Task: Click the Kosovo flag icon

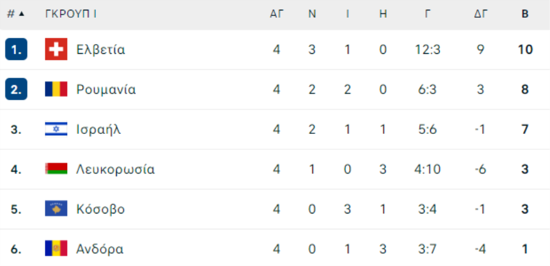Action: [x=56, y=209]
